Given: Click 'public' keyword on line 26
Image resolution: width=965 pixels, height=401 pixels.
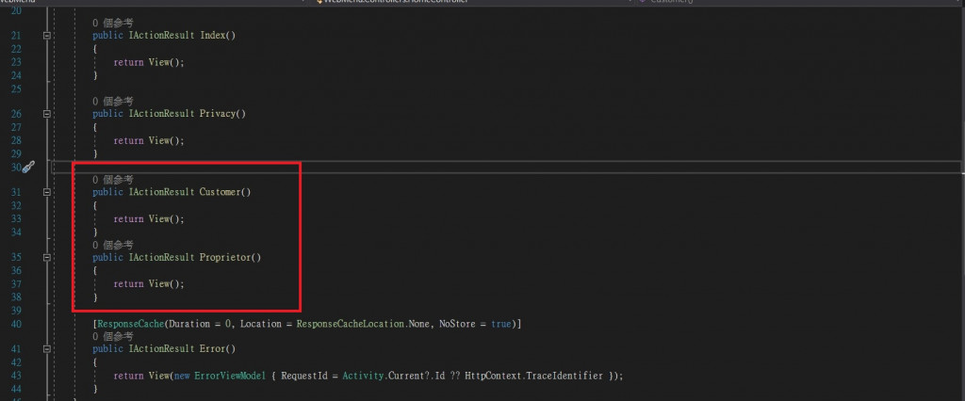Looking at the screenshot, I should (x=107, y=114).
